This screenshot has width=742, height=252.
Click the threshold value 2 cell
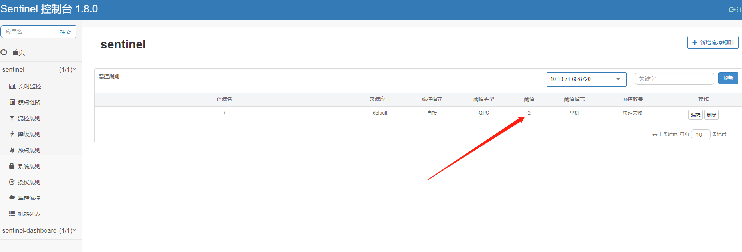click(x=529, y=113)
